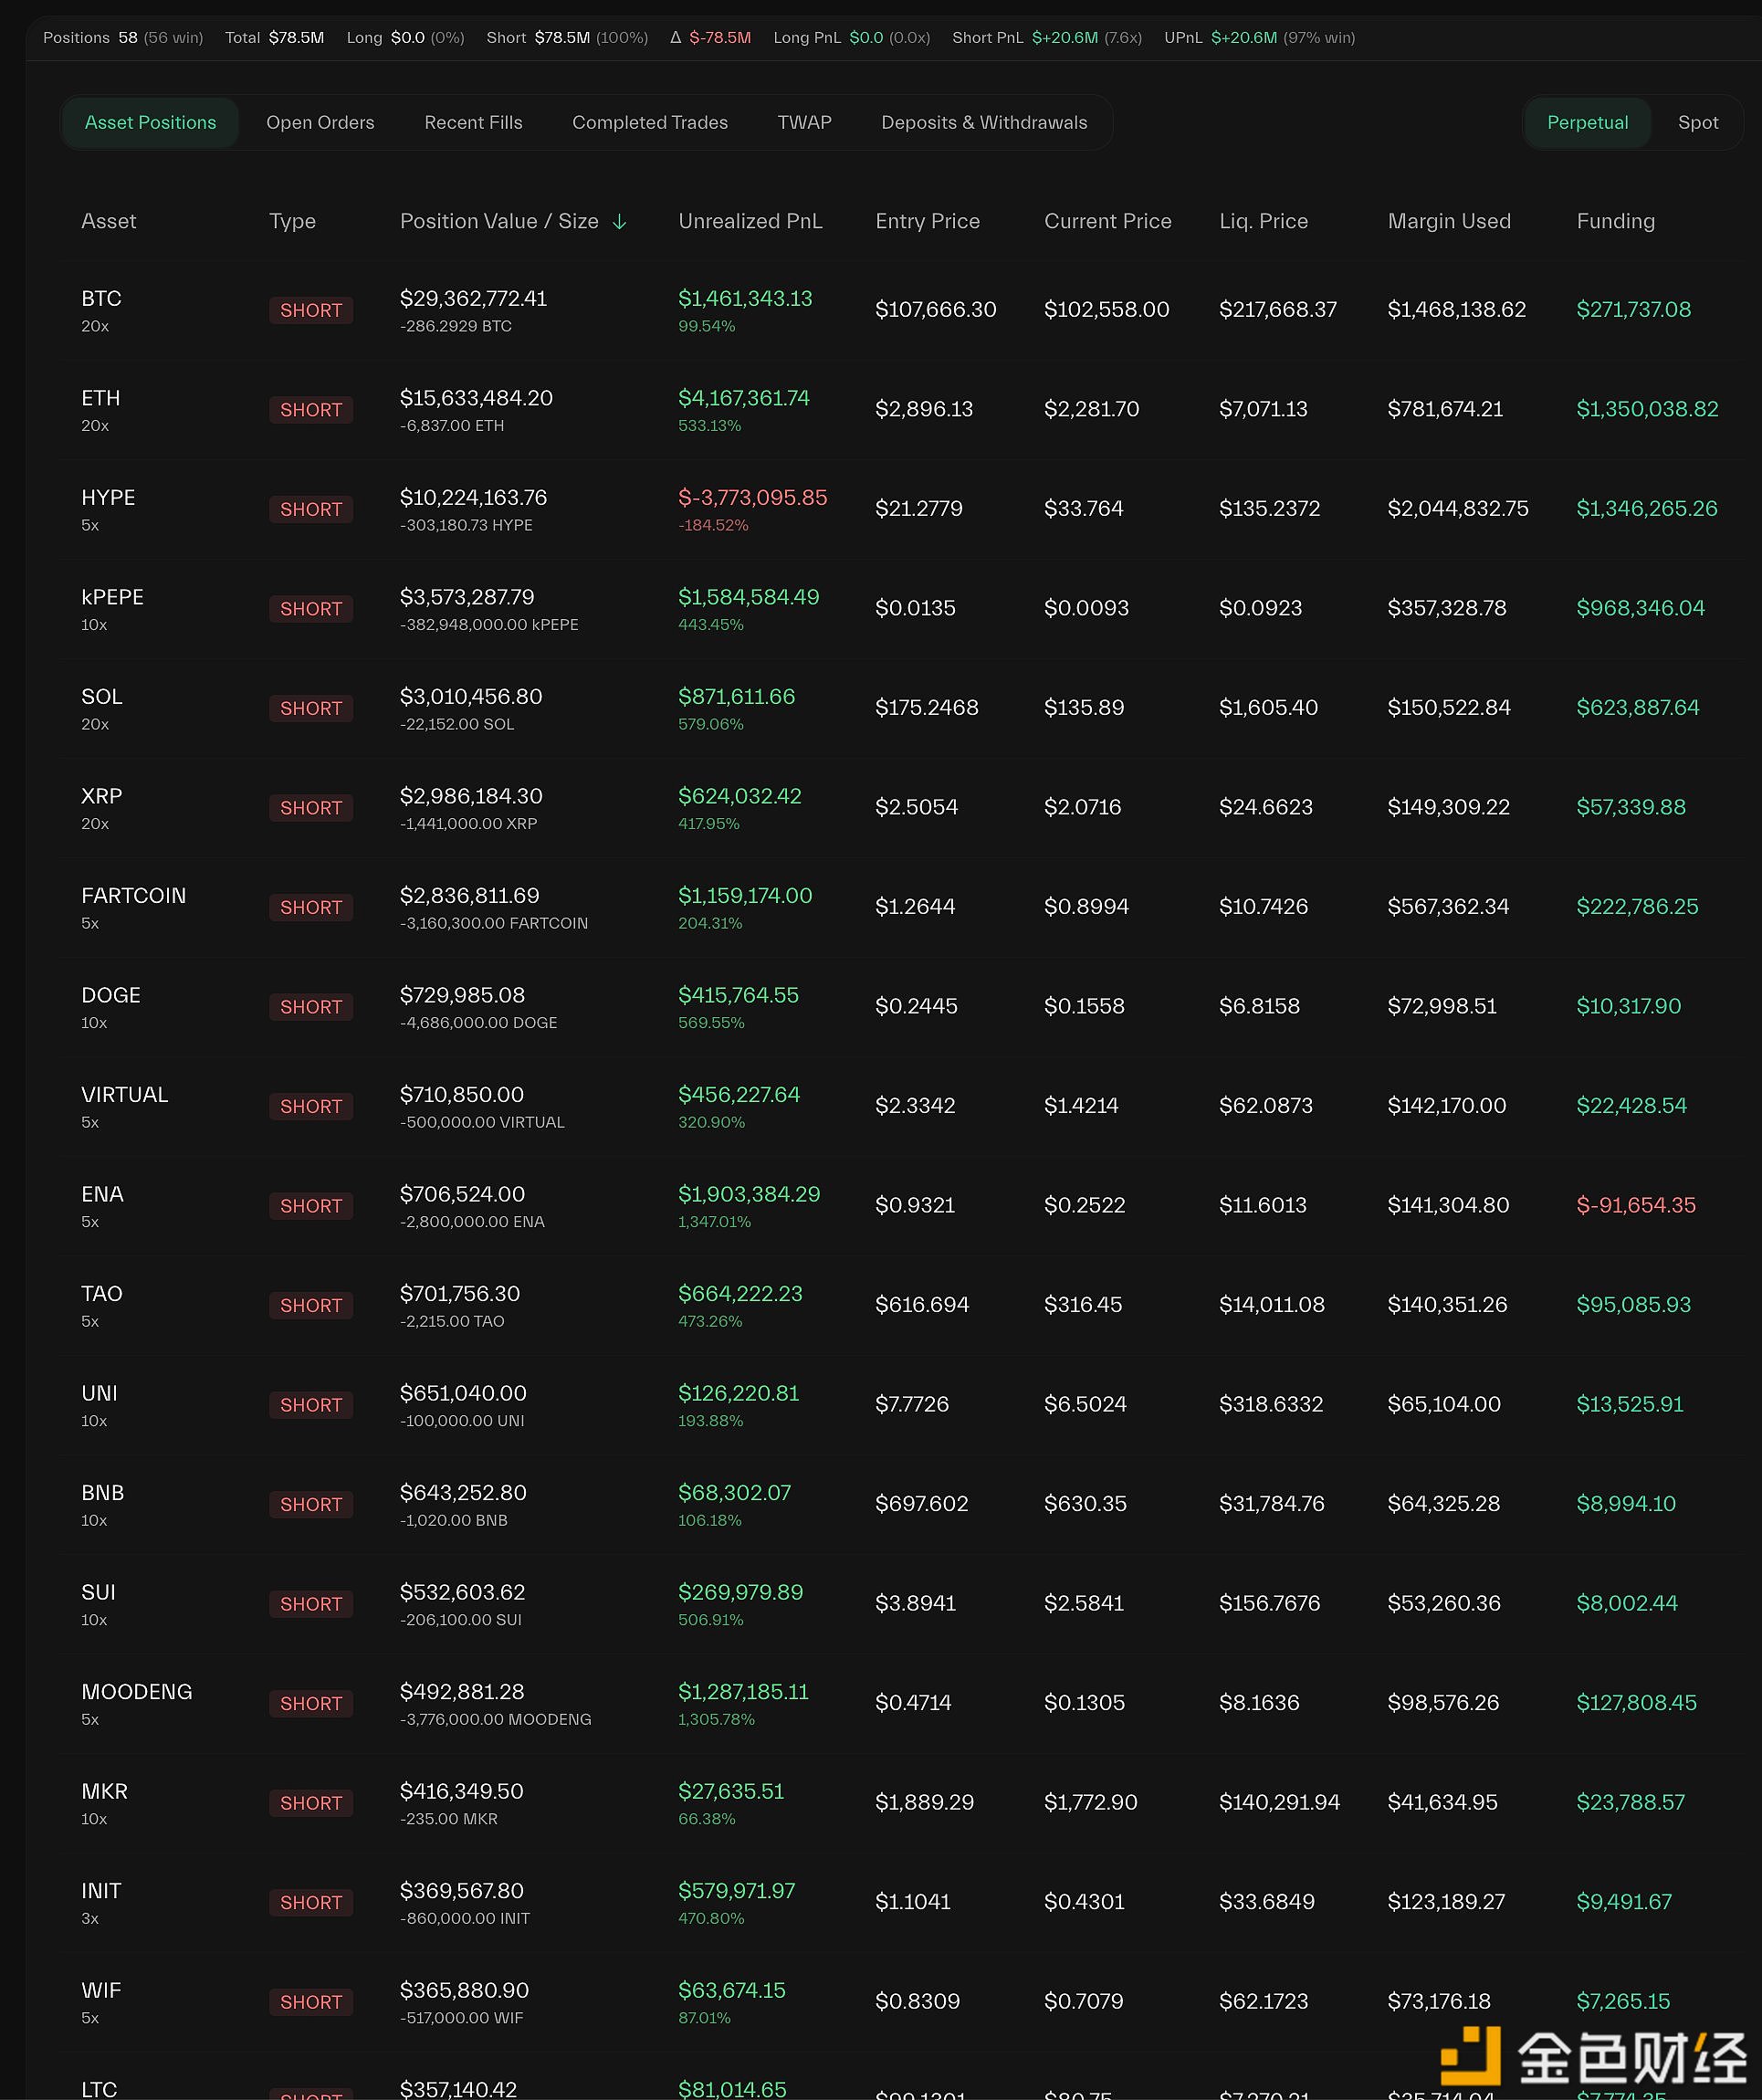The height and width of the screenshot is (2100, 1762).
Task: Toggle to Perpetual view
Action: [1586, 123]
